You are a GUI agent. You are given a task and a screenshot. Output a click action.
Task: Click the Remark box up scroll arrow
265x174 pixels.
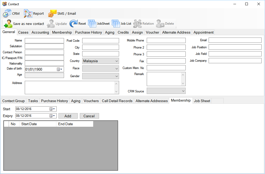183,75
